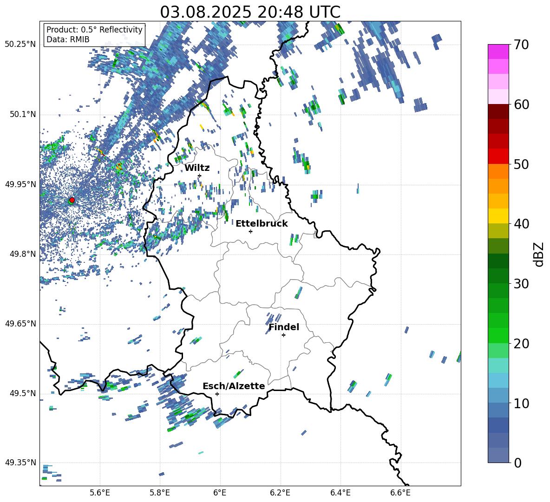Click the yellow colorbar swatch at 40
The image size is (550, 502).
point(498,216)
